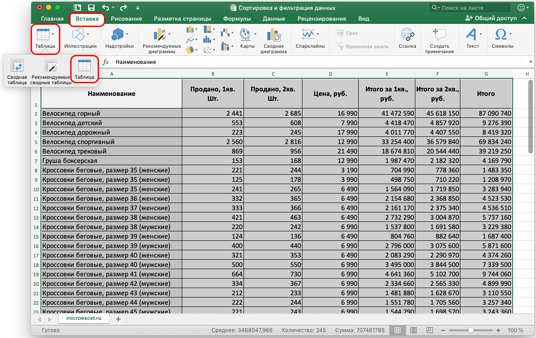
Task: Choose Таблица in the Tables dropdown
Action: (x=85, y=69)
